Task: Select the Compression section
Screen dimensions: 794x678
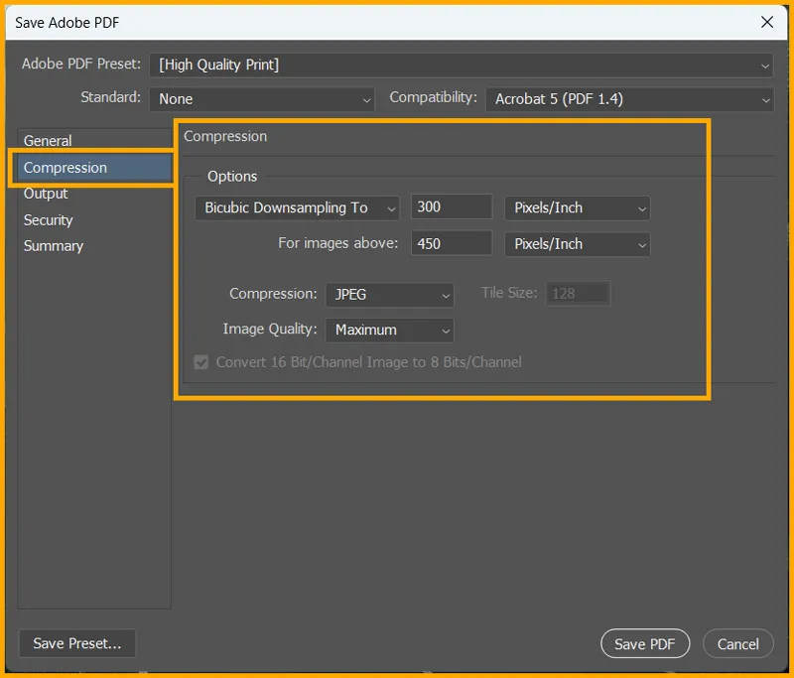Action: pyautogui.click(x=64, y=167)
